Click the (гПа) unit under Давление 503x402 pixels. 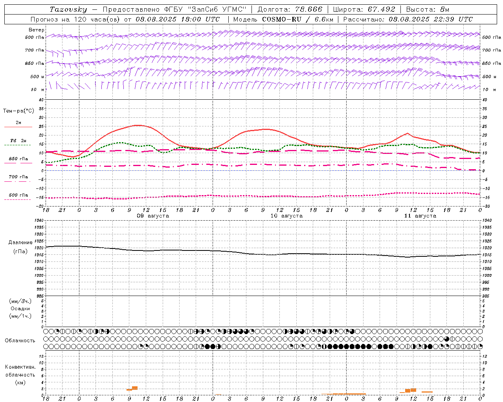(x=20, y=251)
